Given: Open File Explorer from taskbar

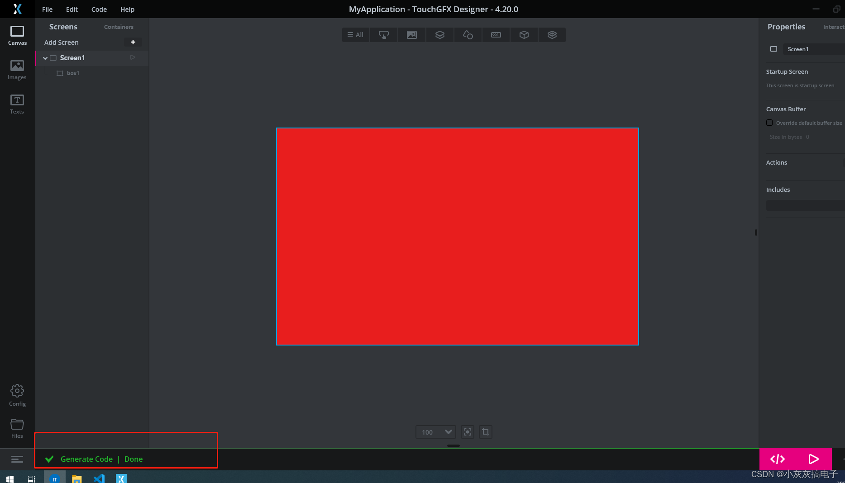Looking at the screenshot, I should [x=77, y=478].
